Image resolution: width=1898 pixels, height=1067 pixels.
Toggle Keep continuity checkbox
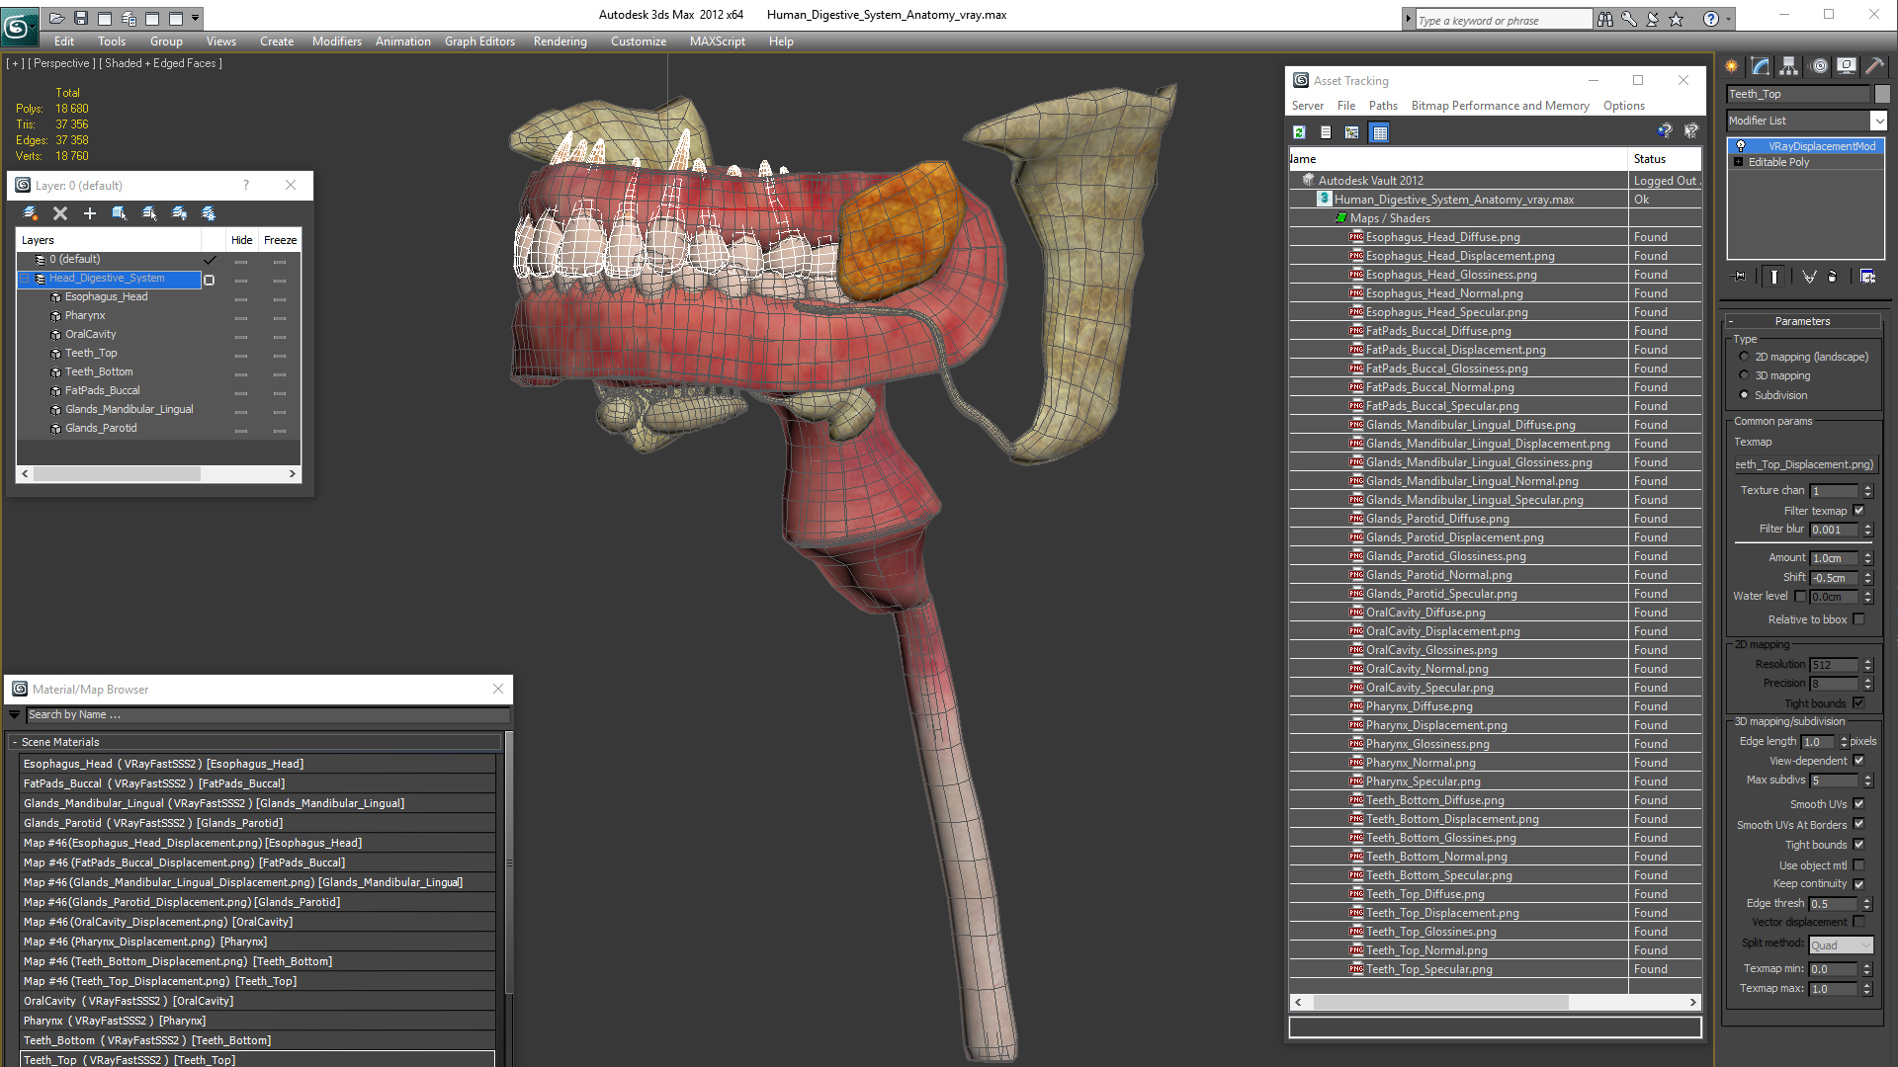point(1858,884)
